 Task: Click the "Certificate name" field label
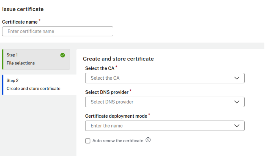[x=20, y=22]
